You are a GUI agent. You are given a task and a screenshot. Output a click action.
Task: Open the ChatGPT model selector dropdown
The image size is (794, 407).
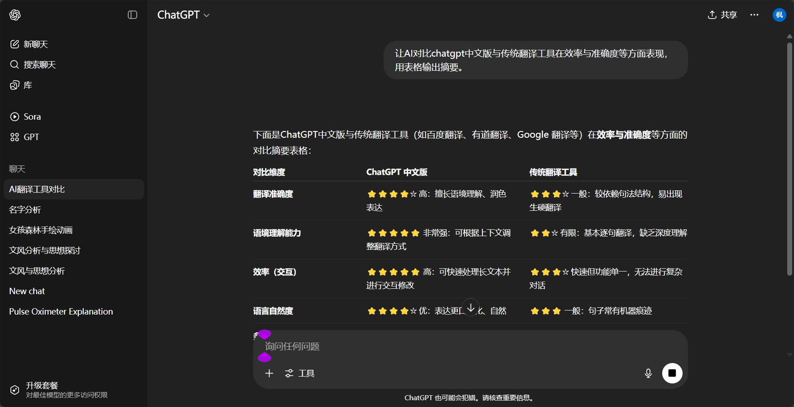click(183, 15)
